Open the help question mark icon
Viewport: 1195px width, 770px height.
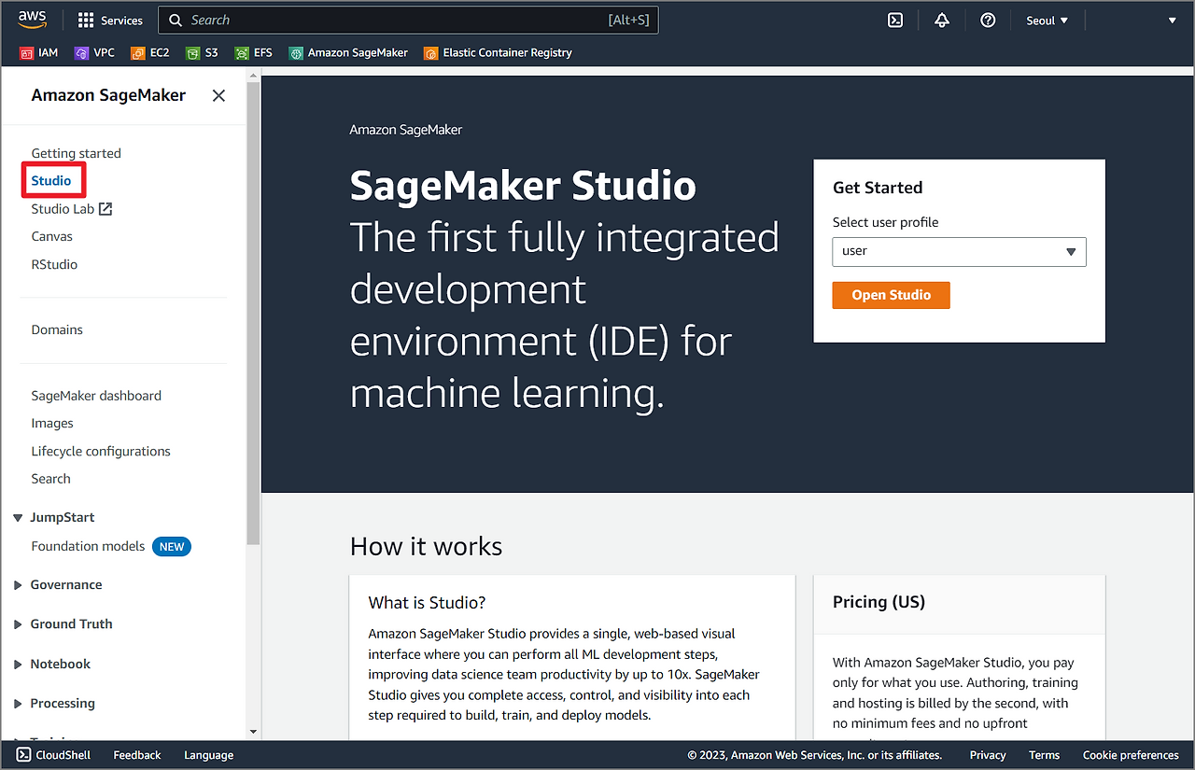(x=988, y=20)
